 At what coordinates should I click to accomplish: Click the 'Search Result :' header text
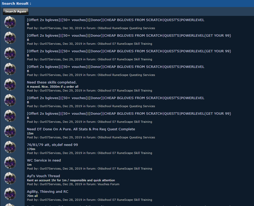click(x=16, y=3)
